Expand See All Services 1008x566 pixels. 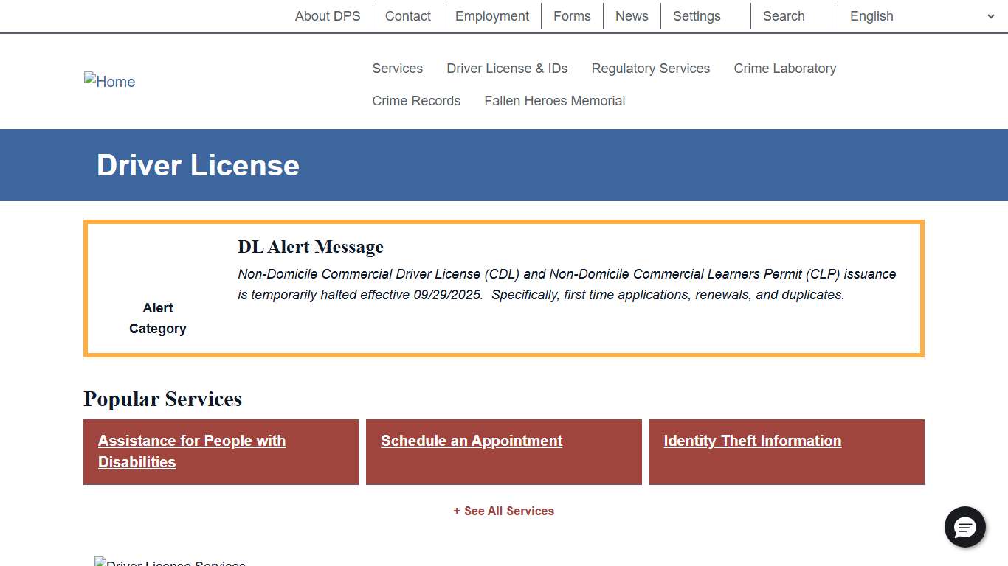504,511
